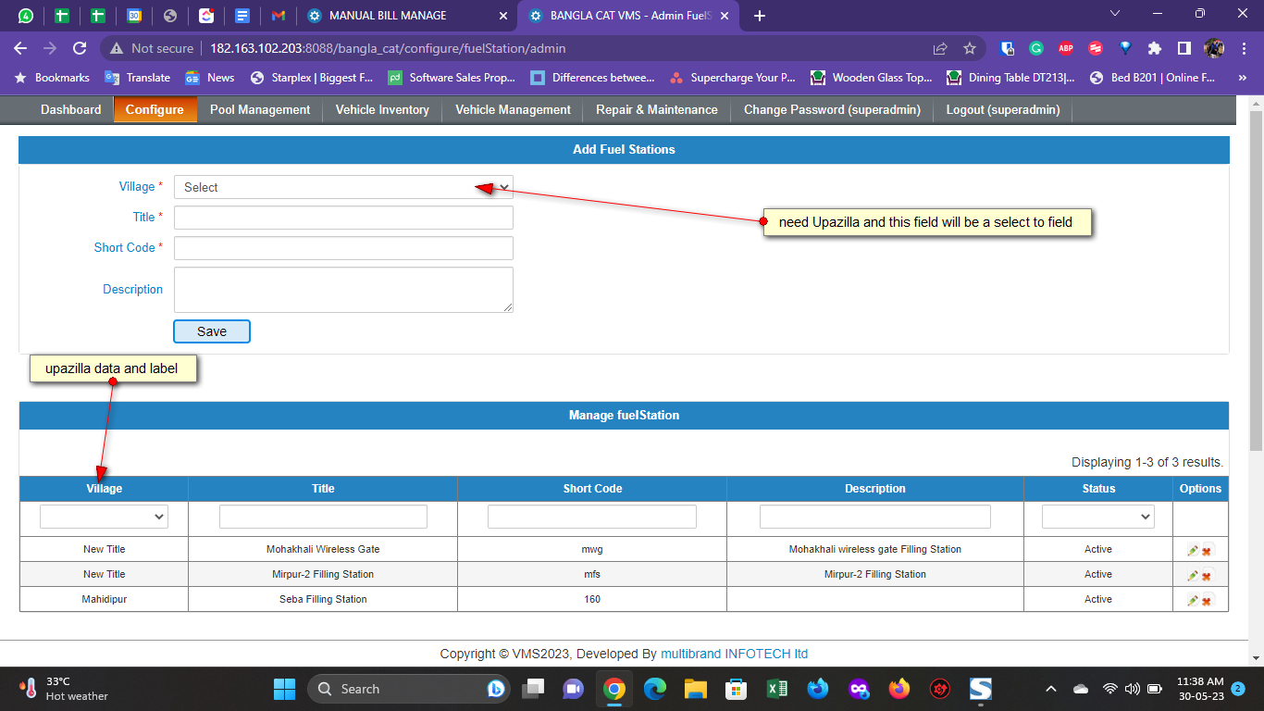Open the Dashboard menu
This screenshot has width=1264, height=711.
[71, 109]
